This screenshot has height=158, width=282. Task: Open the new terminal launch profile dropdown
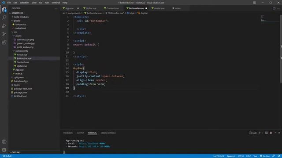point(263,133)
